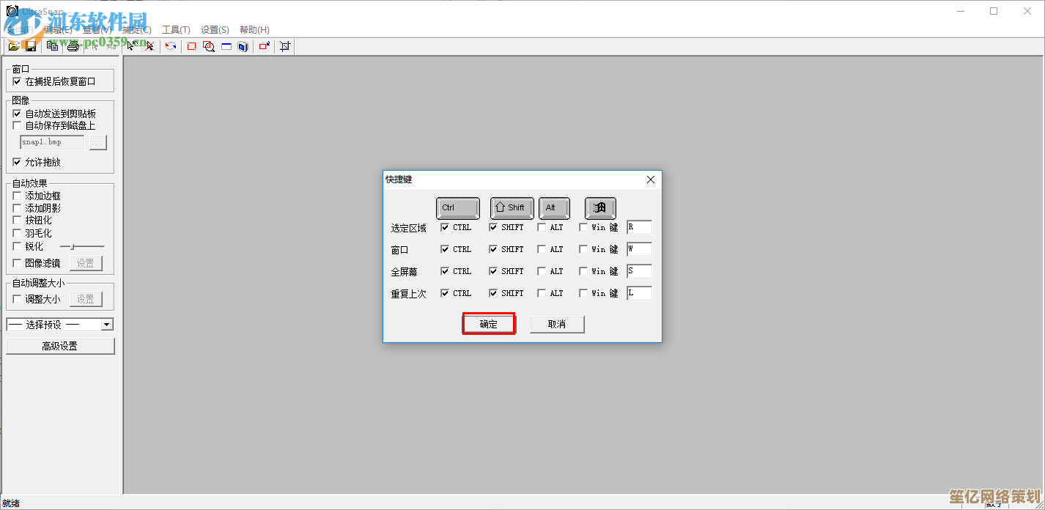Viewport: 1045px width, 510px height.
Task: Open the 捕捉(C) menu
Action: [x=136, y=30]
